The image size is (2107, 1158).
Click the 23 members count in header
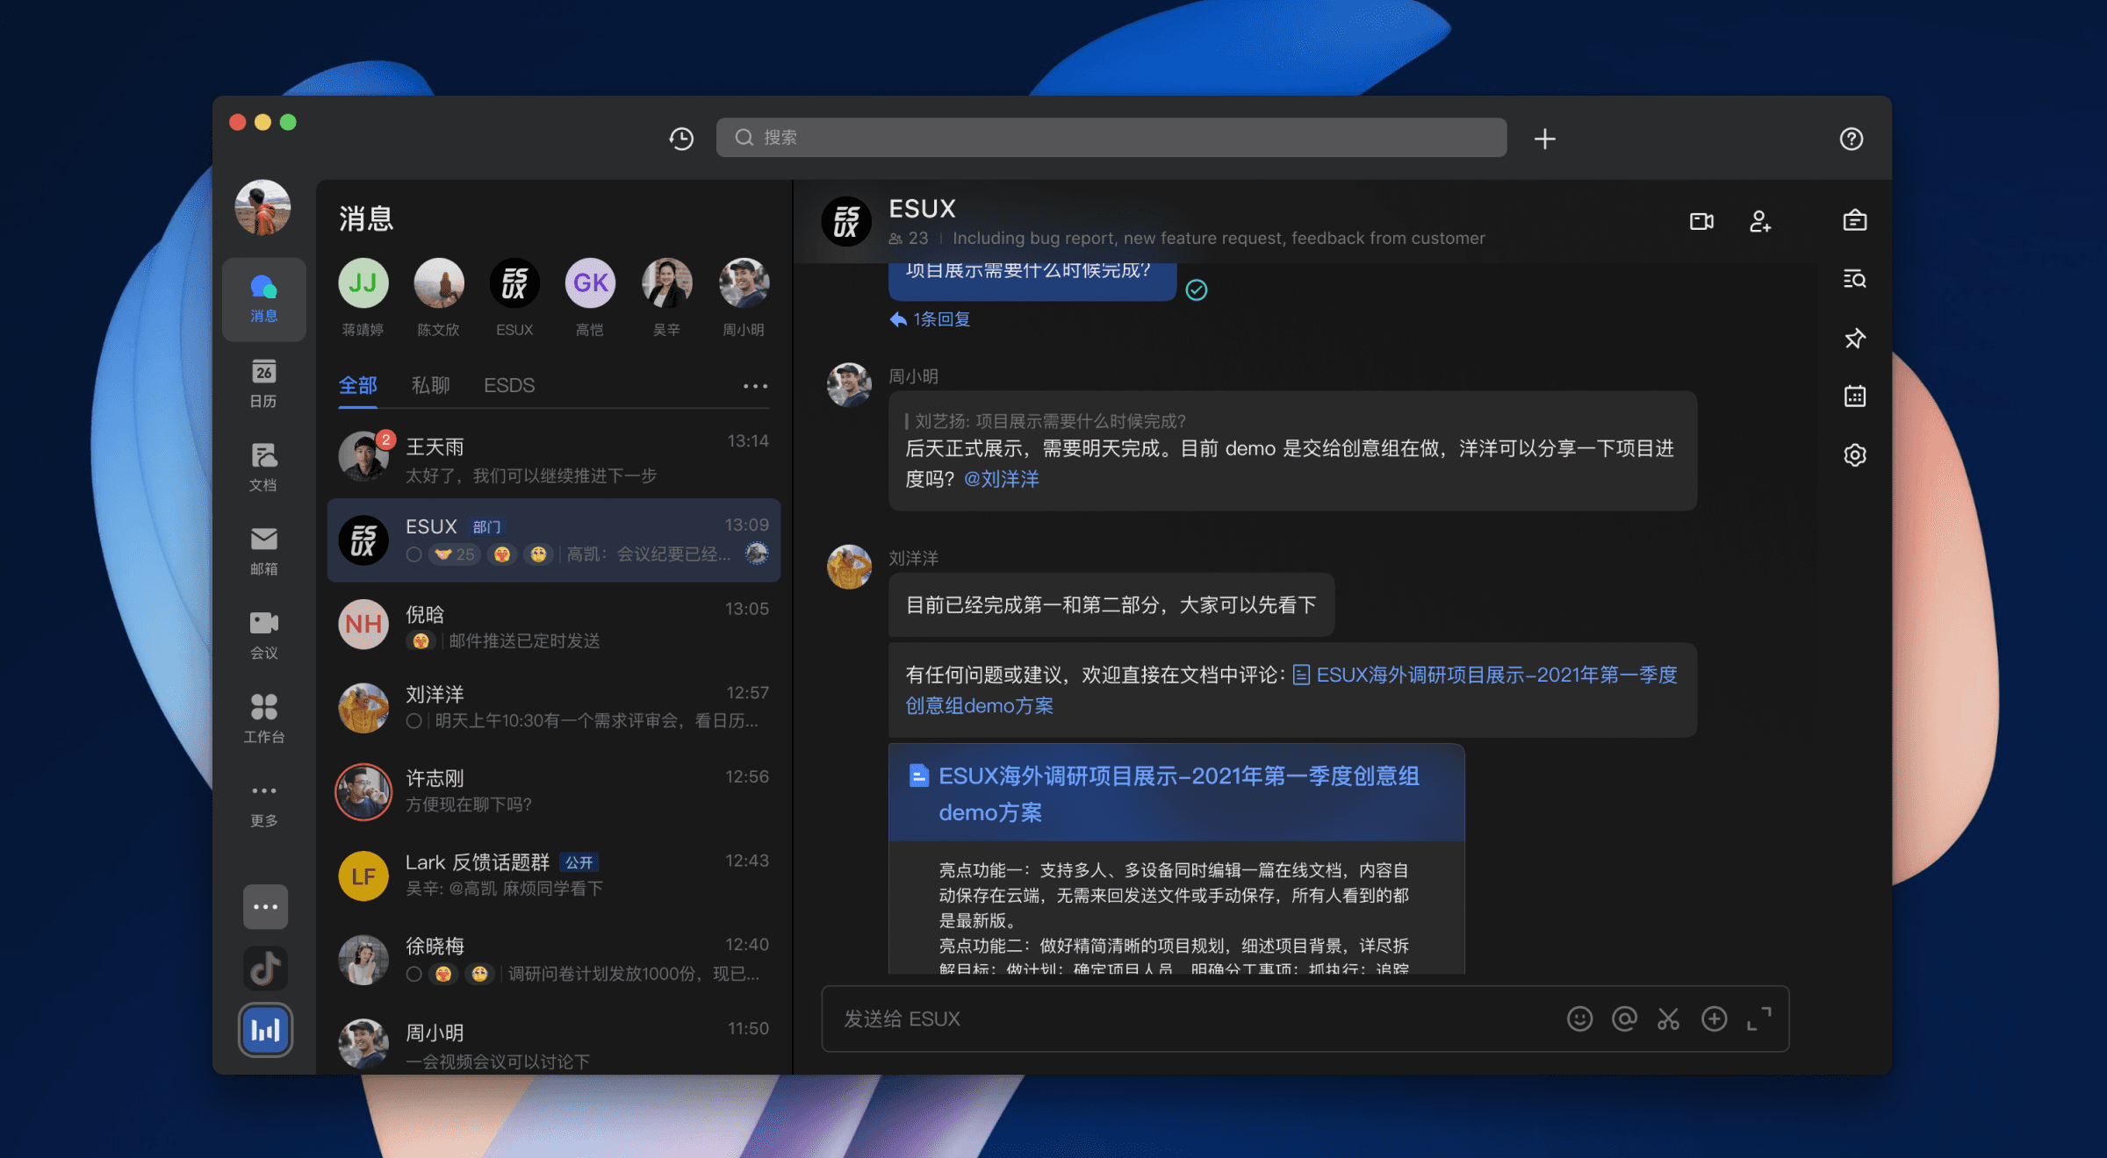coord(908,239)
